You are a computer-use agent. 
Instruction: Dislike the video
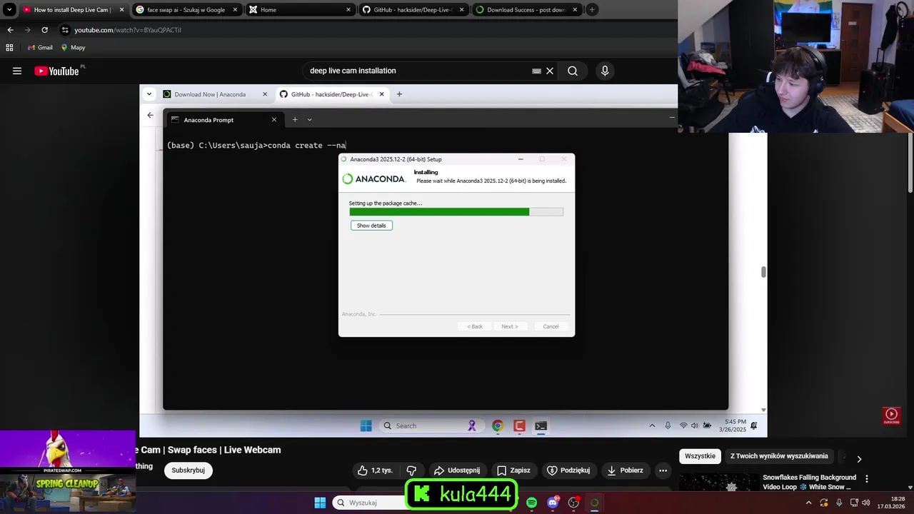411,470
